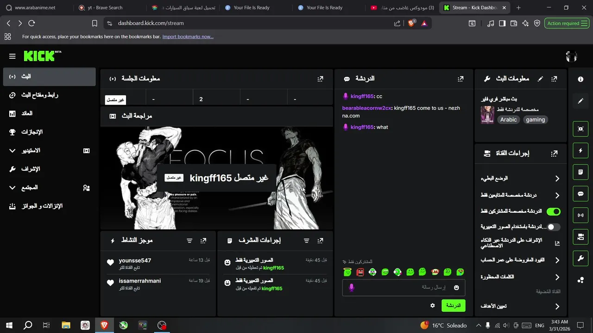Switch to www.arabanime.net tab
Viewport: 593px width, 333px height.
tap(35, 8)
